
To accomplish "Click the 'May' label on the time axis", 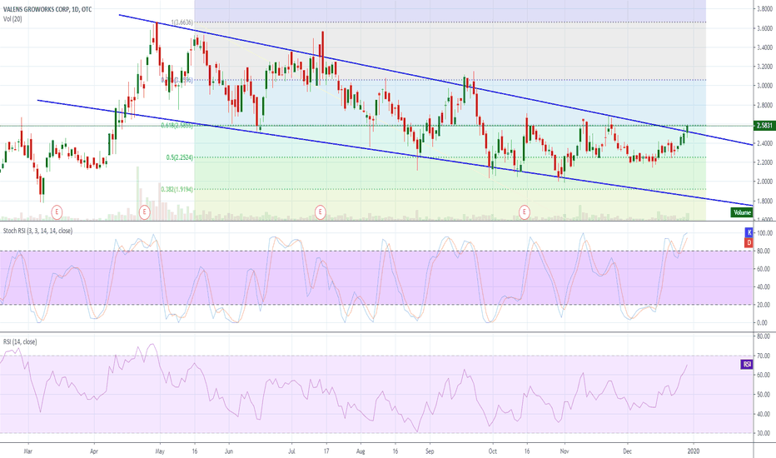I will 159,451.
